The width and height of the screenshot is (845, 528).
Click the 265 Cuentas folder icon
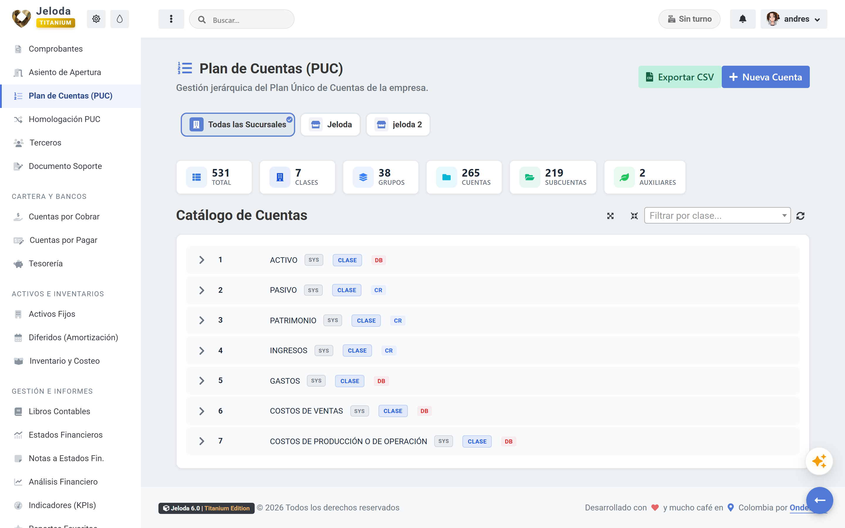pos(446,177)
